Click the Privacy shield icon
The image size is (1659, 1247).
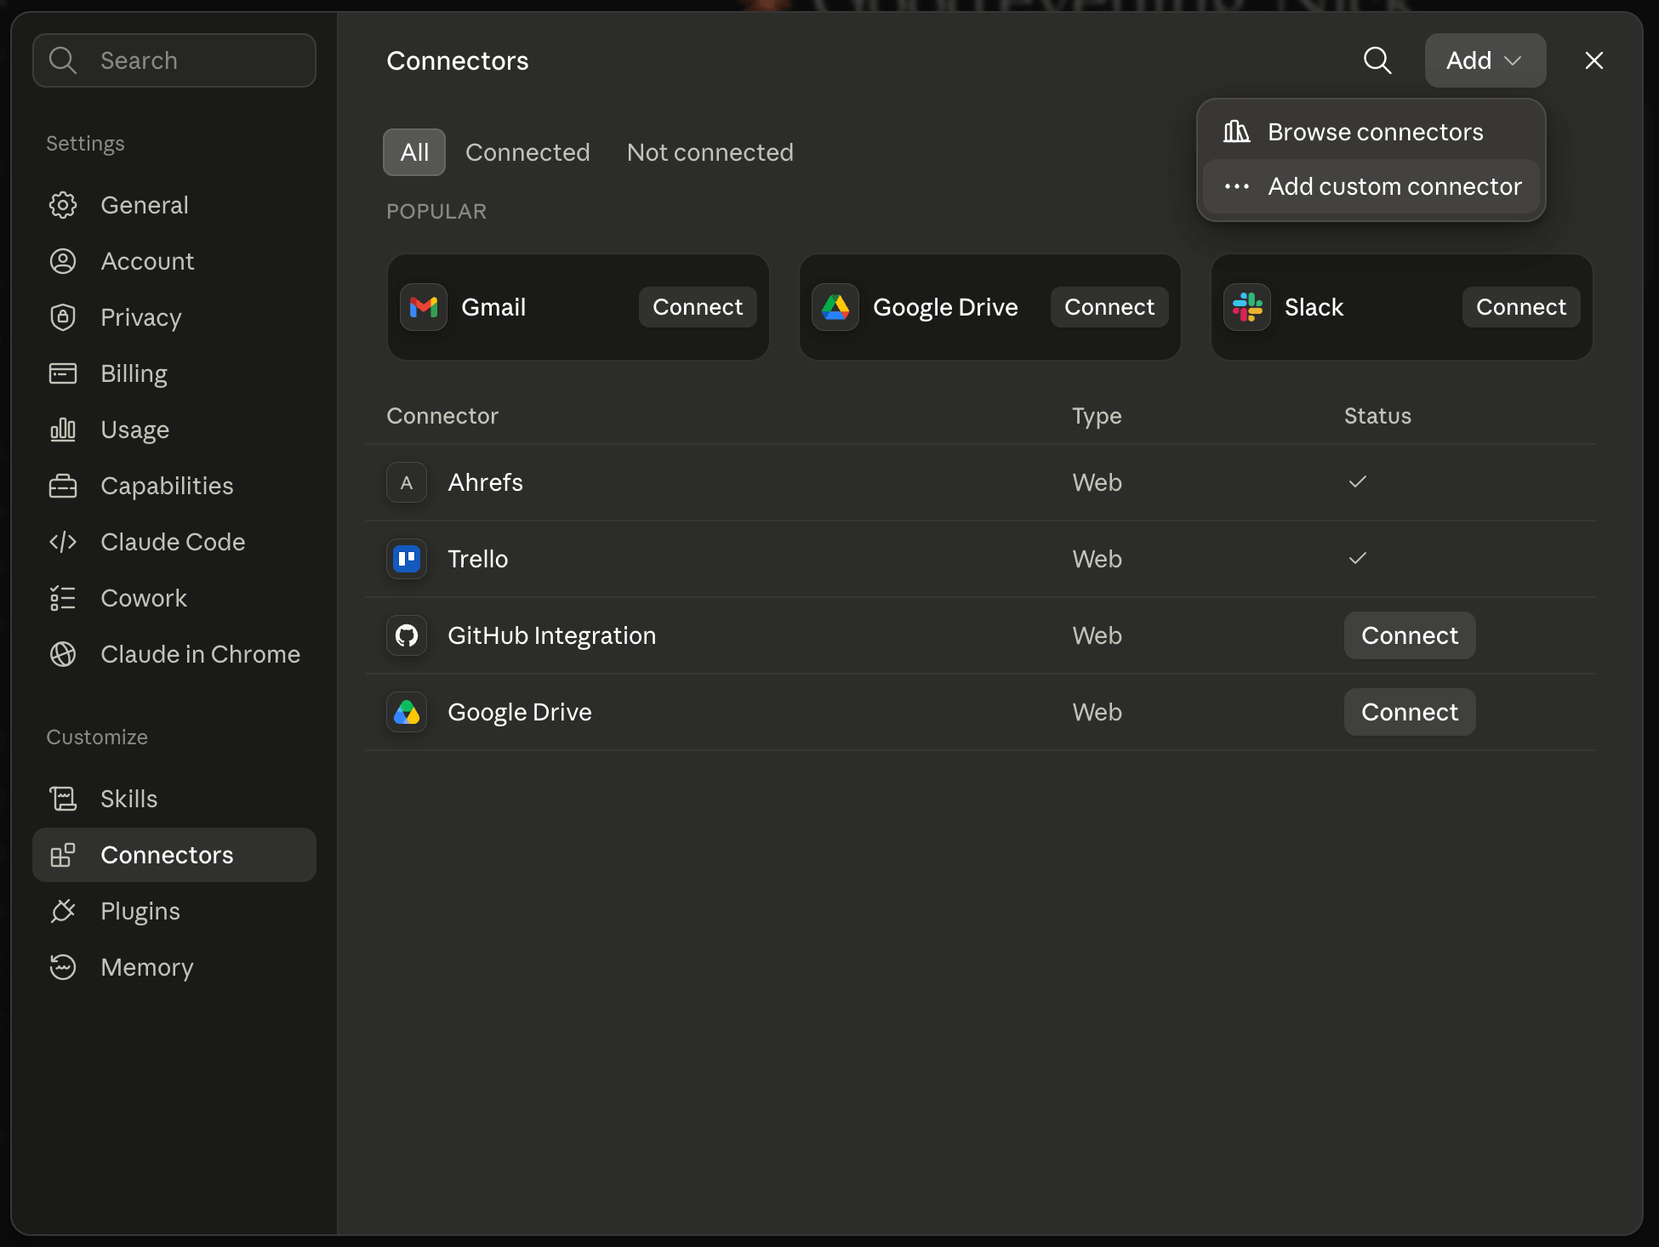pyautogui.click(x=63, y=317)
